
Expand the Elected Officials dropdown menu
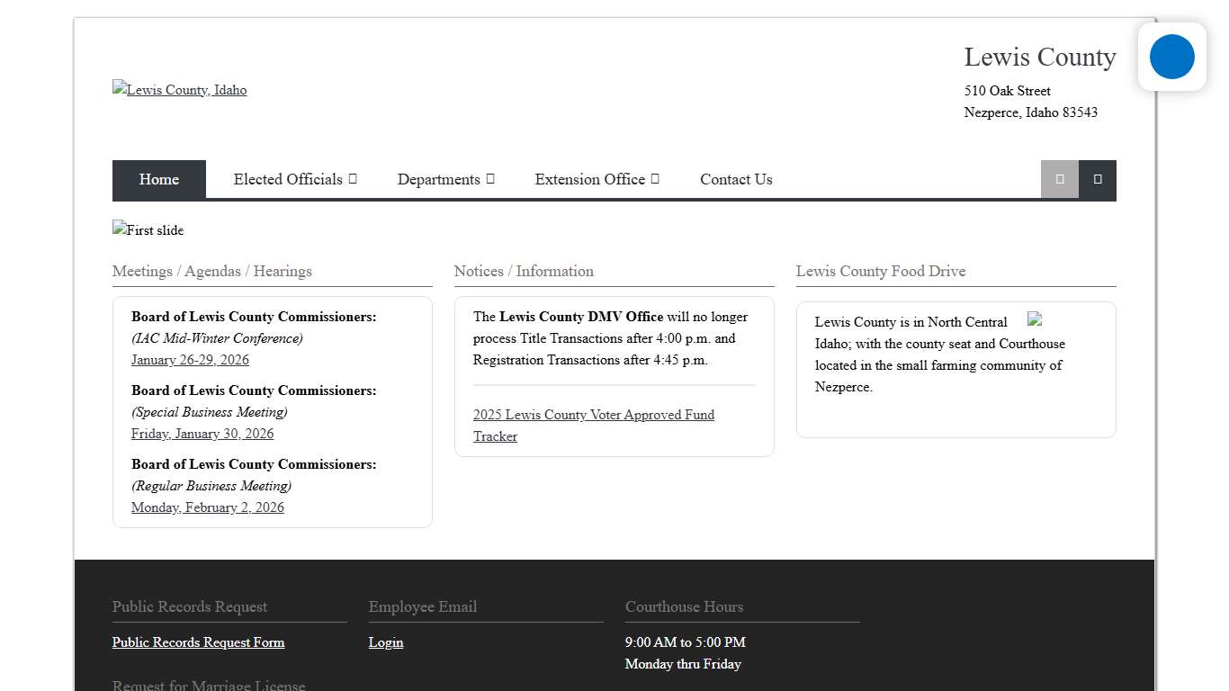[294, 179]
